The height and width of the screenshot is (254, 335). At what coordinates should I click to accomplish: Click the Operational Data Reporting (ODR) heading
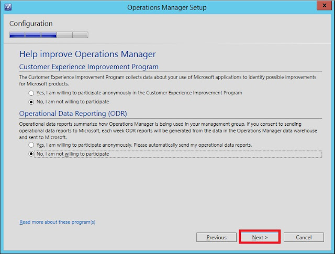click(x=73, y=114)
